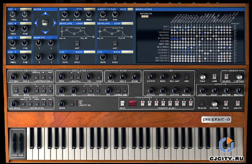
Task: Click the upper filter-side LFO RATE knob
Action: (65, 57)
